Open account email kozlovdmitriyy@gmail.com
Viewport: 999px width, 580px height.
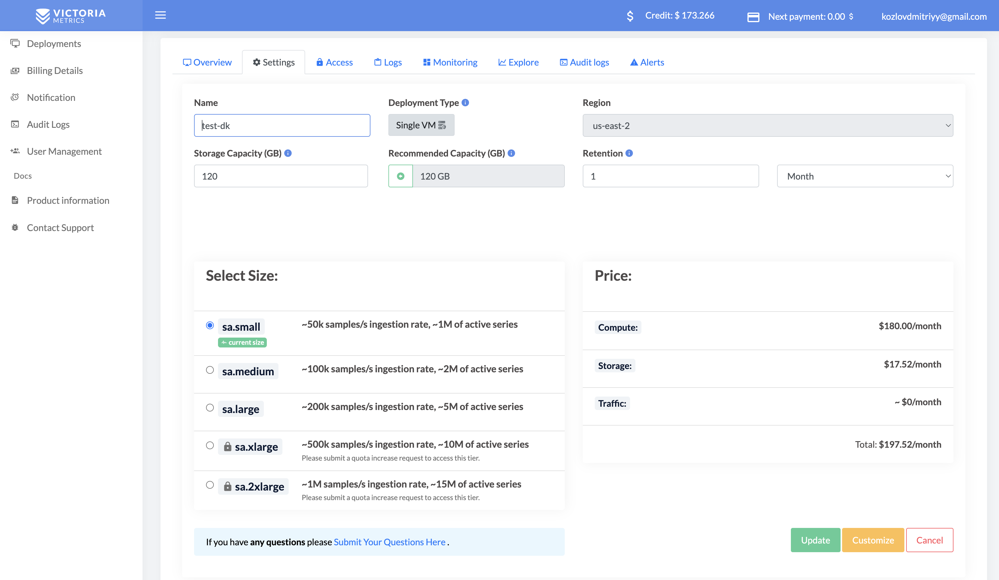[x=934, y=17]
